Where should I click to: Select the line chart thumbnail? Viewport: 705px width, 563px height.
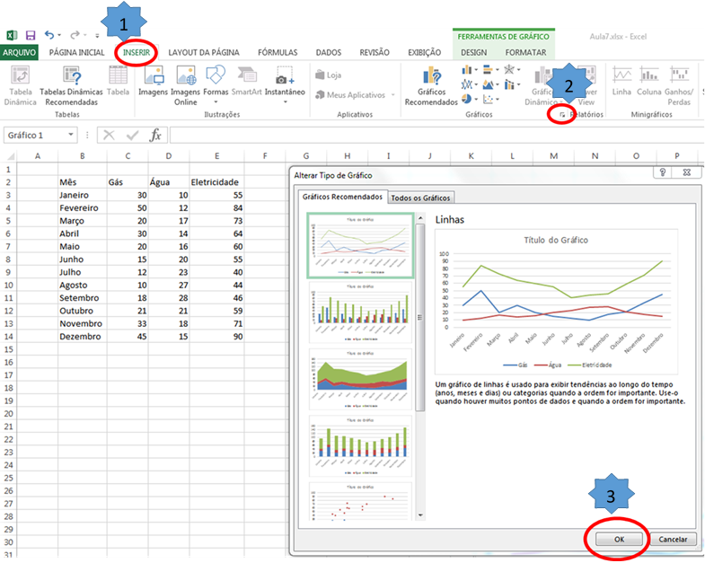[x=360, y=245]
